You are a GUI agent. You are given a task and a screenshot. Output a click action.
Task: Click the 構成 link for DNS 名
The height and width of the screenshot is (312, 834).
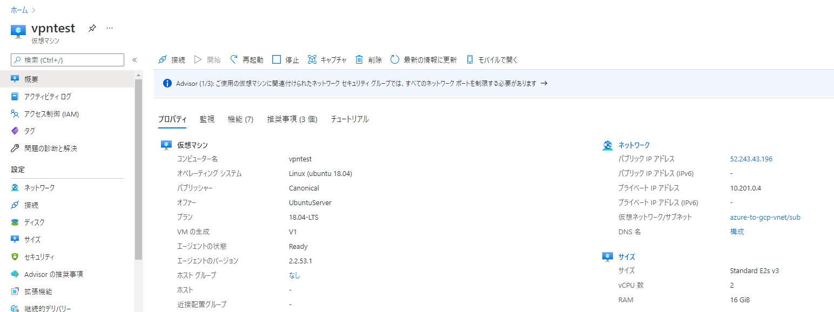coord(737,232)
